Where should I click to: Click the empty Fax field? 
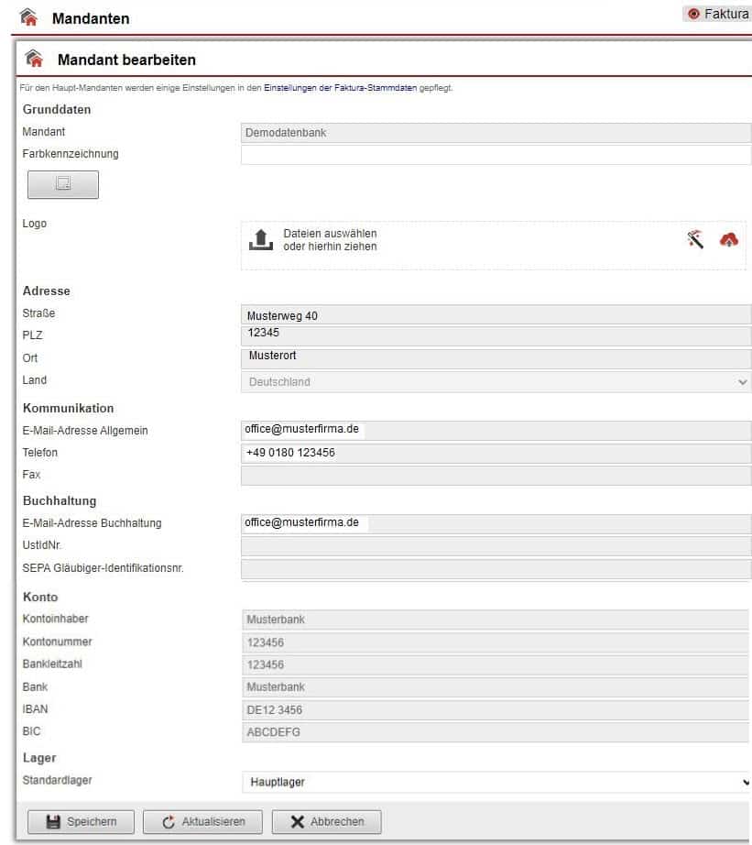click(496, 475)
